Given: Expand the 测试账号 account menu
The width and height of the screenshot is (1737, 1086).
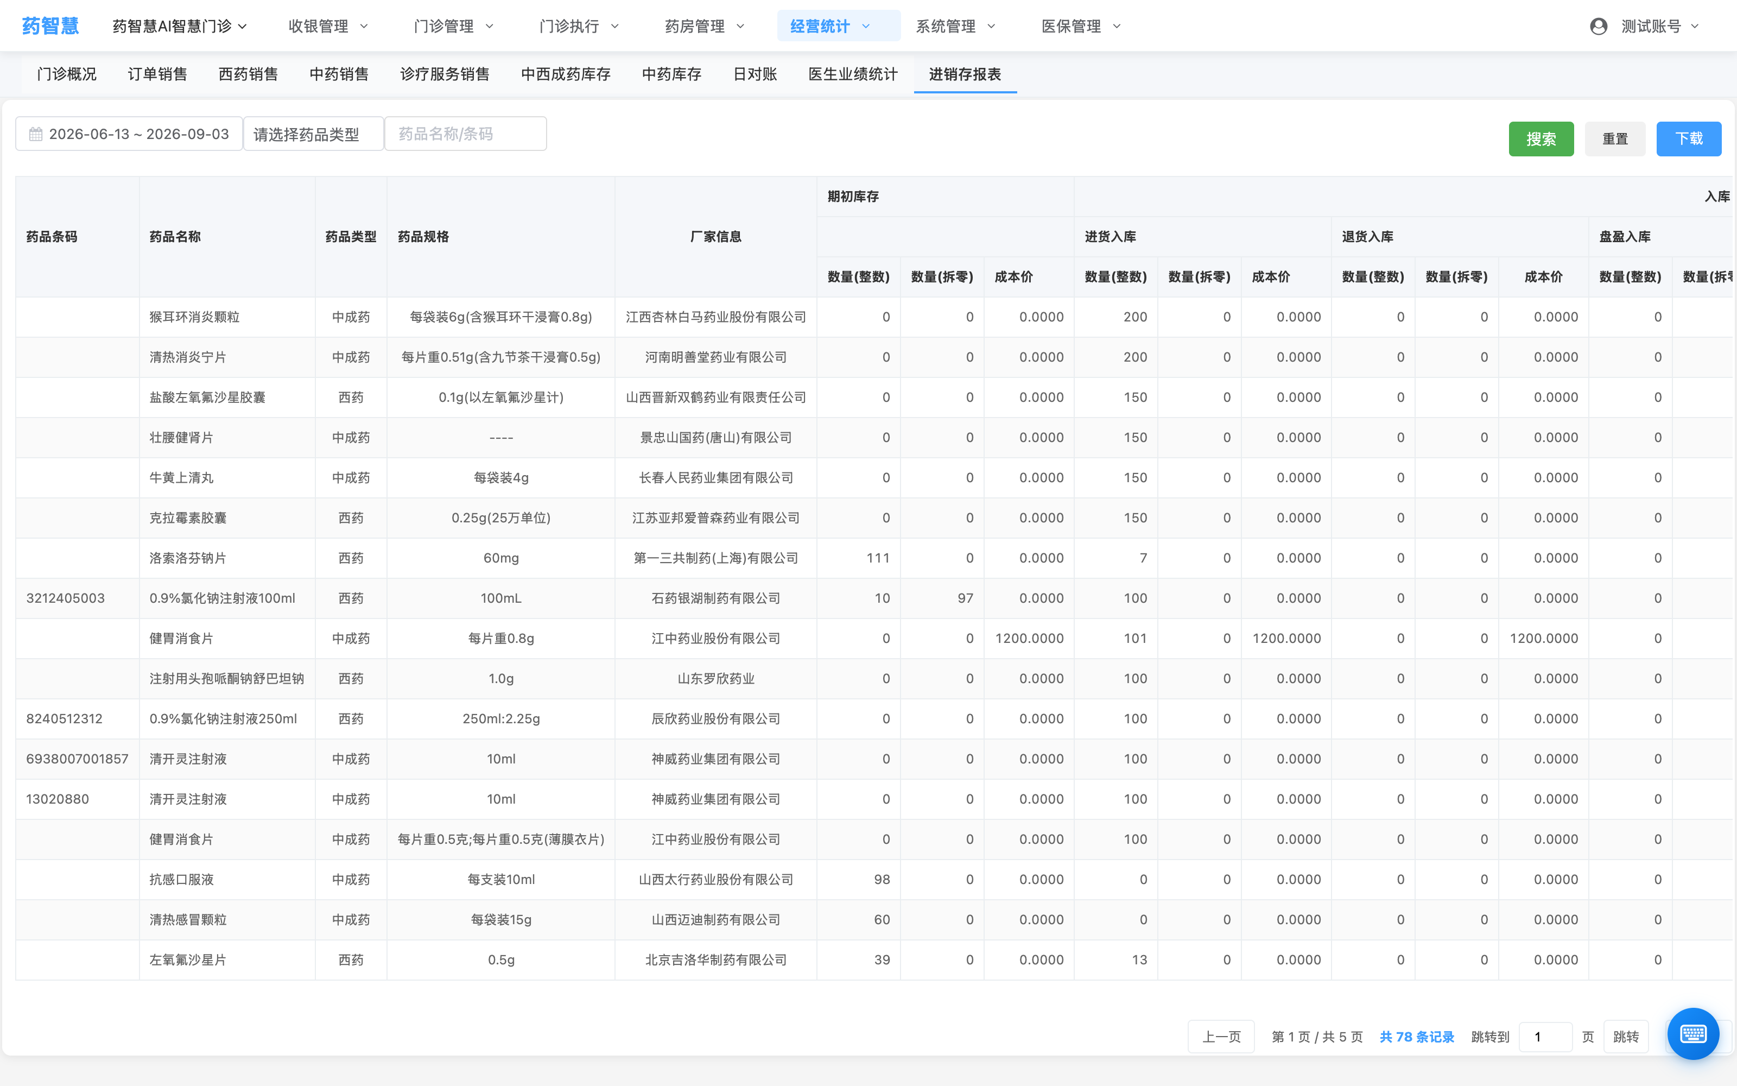Looking at the screenshot, I should click(x=1660, y=27).
